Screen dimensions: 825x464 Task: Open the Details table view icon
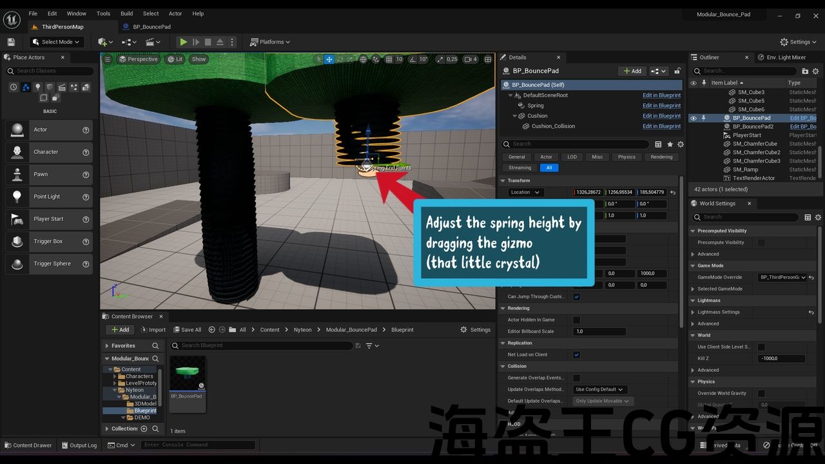pos(658,144)
